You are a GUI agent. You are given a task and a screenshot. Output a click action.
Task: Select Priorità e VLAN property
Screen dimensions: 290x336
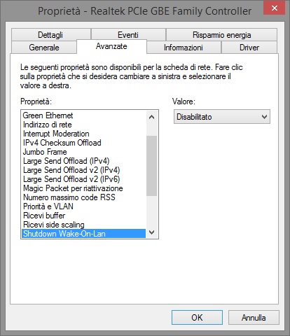tap(83, 206)
